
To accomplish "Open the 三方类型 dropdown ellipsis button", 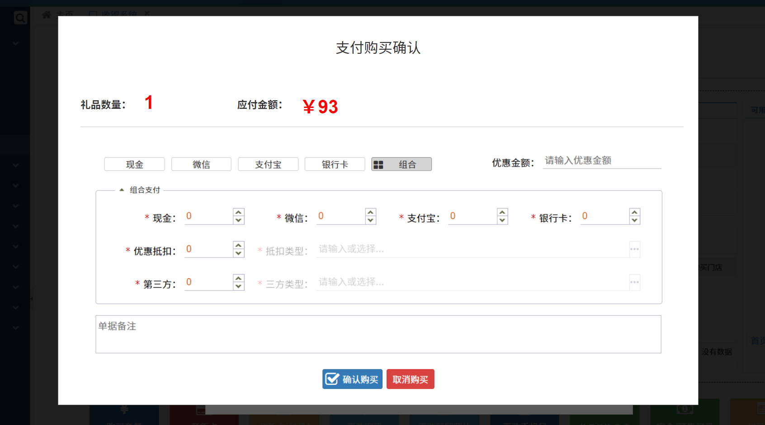I will pyautogui.click(x=634, y=282).
